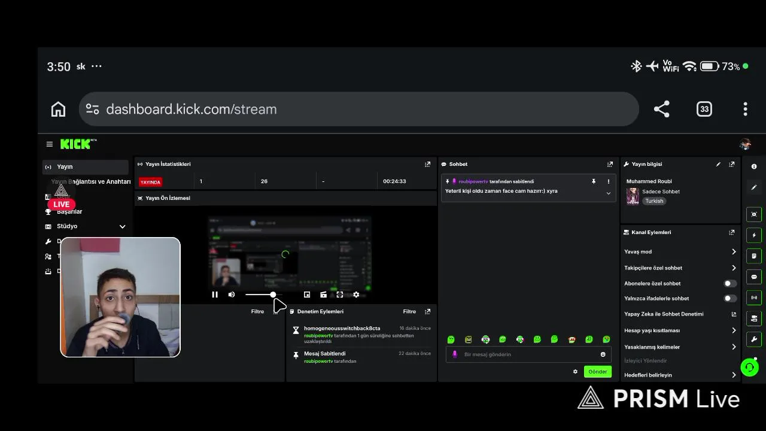Pop out the Sohbet panel
The image size is (766, 431).
(610, 164)
